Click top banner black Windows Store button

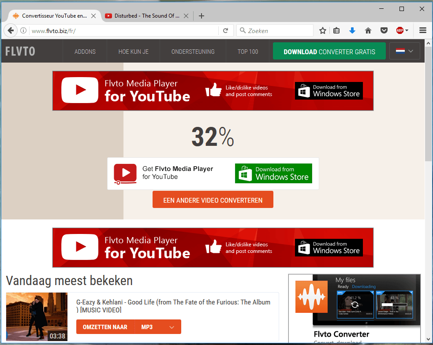click(x=328, y=90)
